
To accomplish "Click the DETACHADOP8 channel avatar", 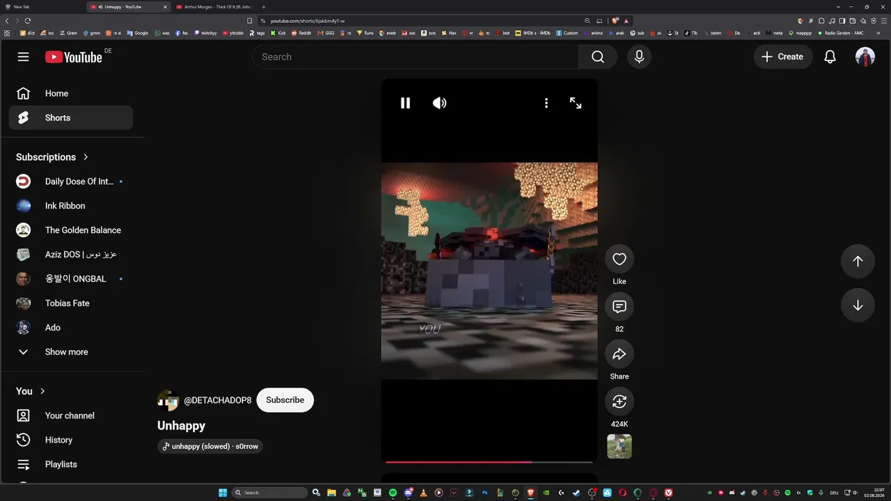I will (168, 400).
